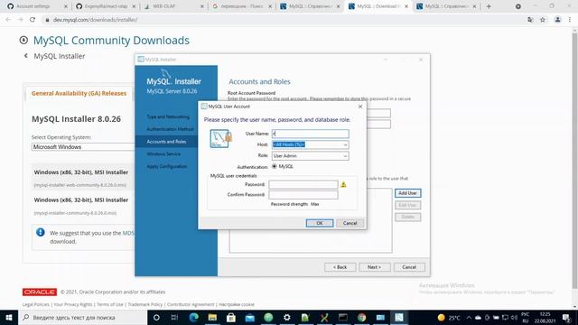The height and width of the screenshot is (325, 578).
Task: Open the Host dropdown
Action: click(345, 144)
